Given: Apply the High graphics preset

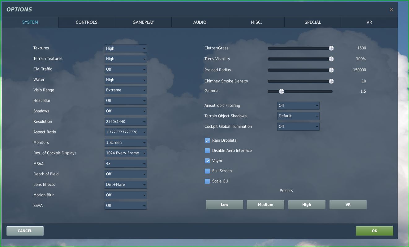Looking at the screenshot, I should click(x=307, y=205).
